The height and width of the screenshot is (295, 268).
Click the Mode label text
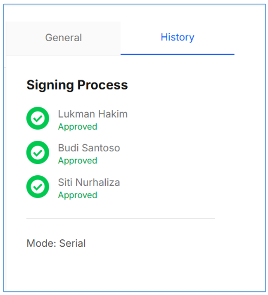41,243
